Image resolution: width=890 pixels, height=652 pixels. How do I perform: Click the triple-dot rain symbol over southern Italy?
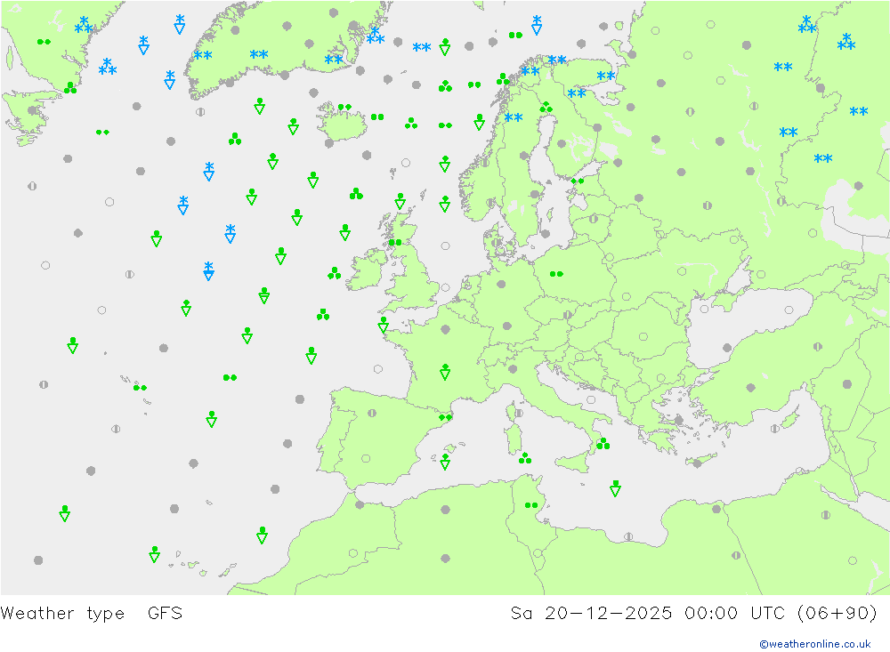click(x=603, y=443)
